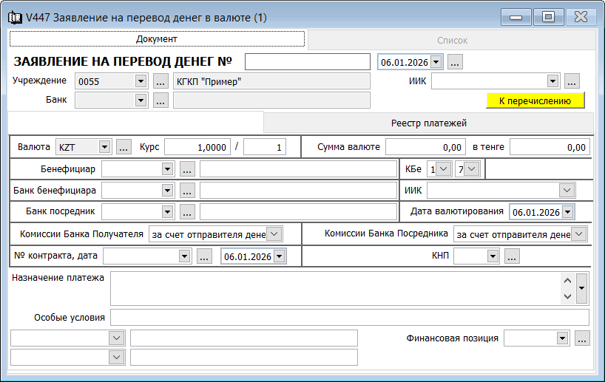Screen dimensions: 605x382
Task: Click the Особые условия text field
Action: point(349,318)
